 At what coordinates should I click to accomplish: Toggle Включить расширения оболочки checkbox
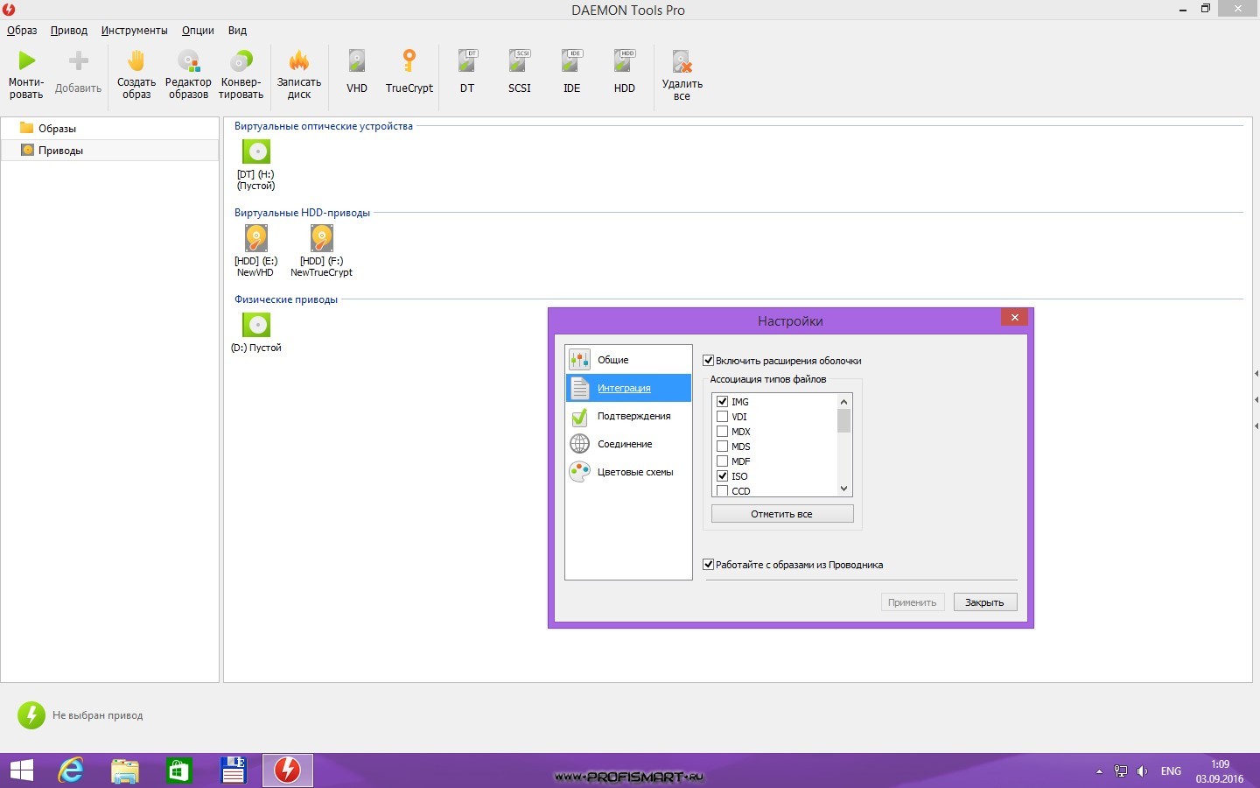click(709, 360)
